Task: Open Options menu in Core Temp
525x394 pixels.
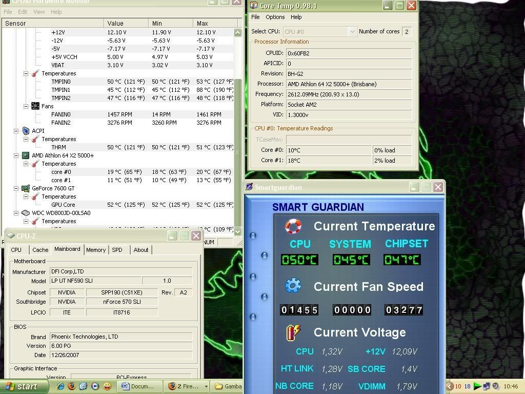Action: coord(275,17)
